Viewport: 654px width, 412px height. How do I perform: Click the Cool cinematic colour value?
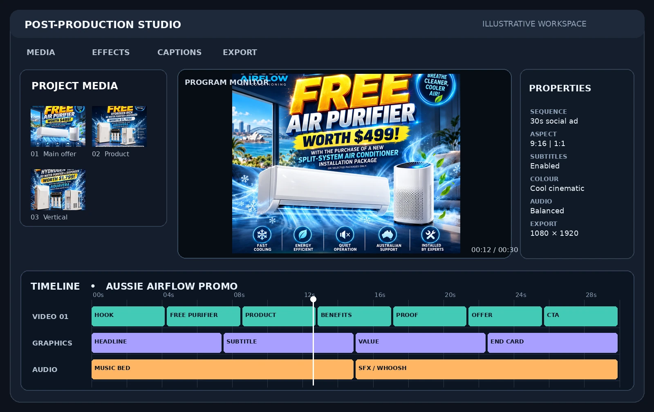pos(557,188)
